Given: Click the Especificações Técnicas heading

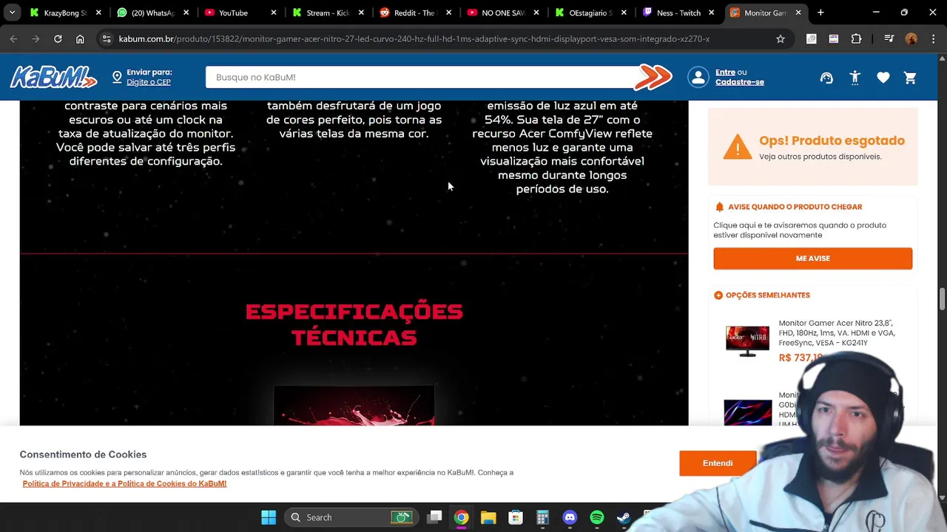Looking at the screenshot, I should (x=354, y=324).
